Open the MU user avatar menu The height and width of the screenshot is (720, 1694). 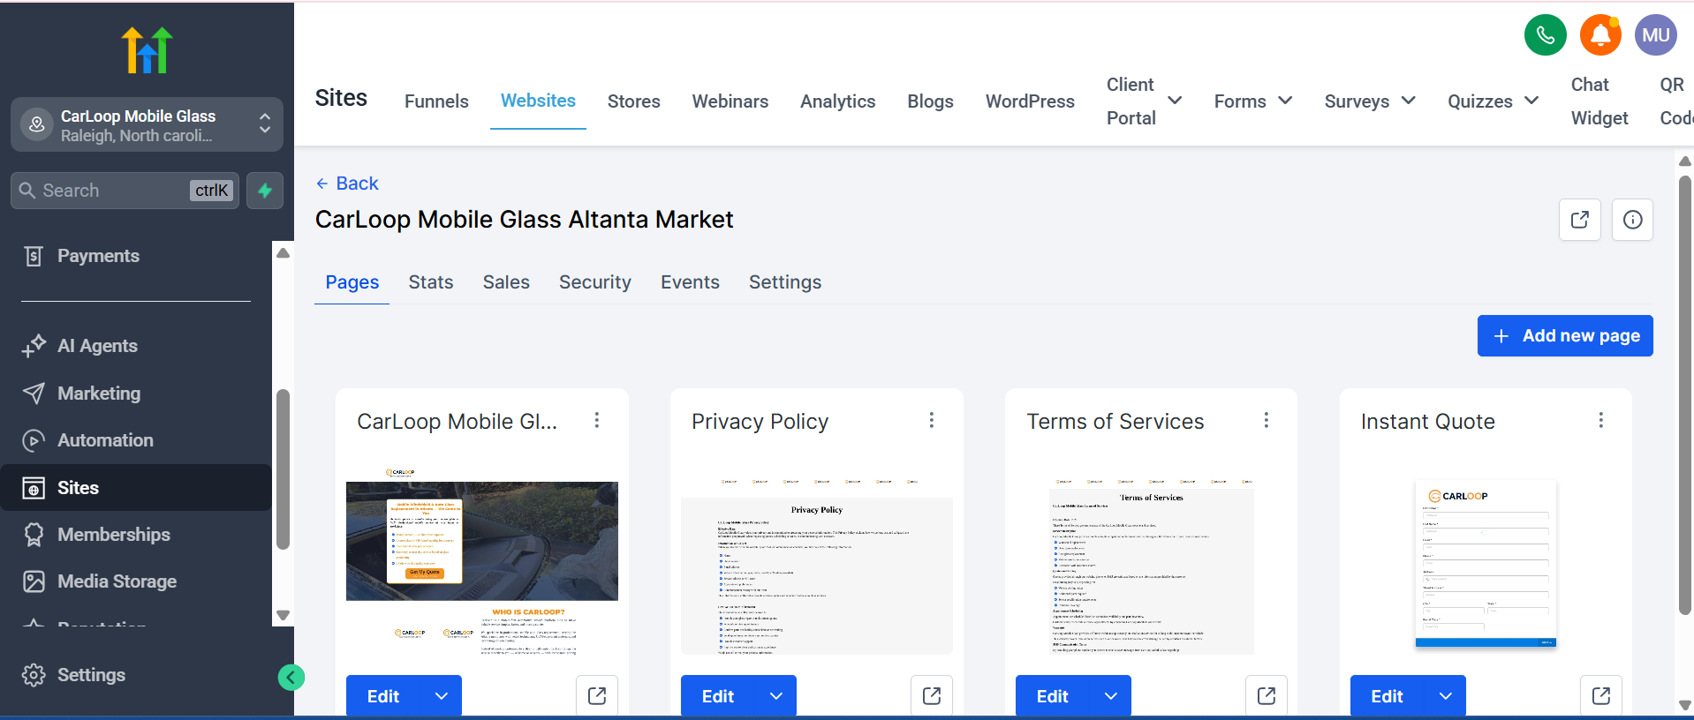click(1655, 35)
